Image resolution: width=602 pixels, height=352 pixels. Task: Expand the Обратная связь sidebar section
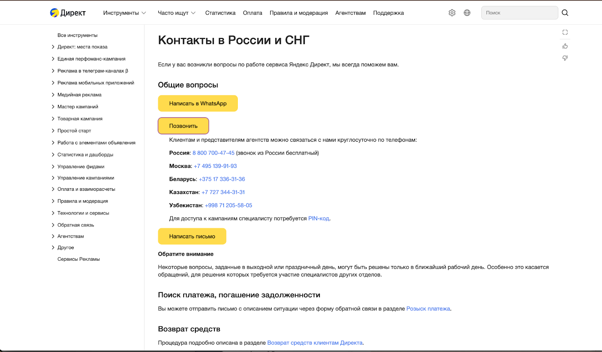[x=53, y=225]
